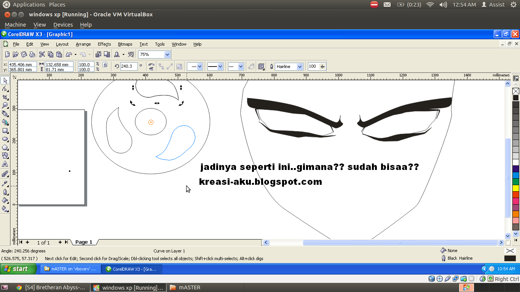Pick the yellow swatch in color palette
The width and height of the screenshot is (520, 292).
pos(516,188)
